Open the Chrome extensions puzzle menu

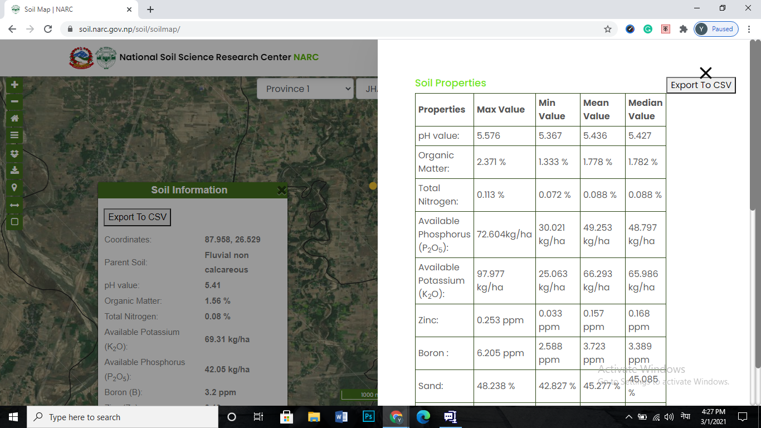pos(684,29)
